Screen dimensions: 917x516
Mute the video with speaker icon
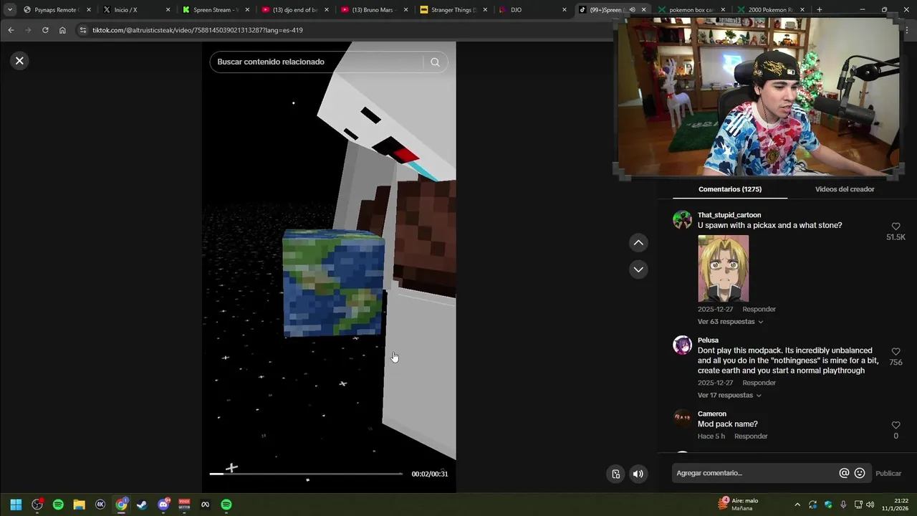(638, 474)
